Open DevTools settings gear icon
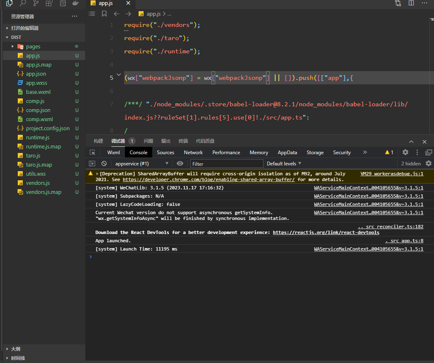 pos(405,153)
